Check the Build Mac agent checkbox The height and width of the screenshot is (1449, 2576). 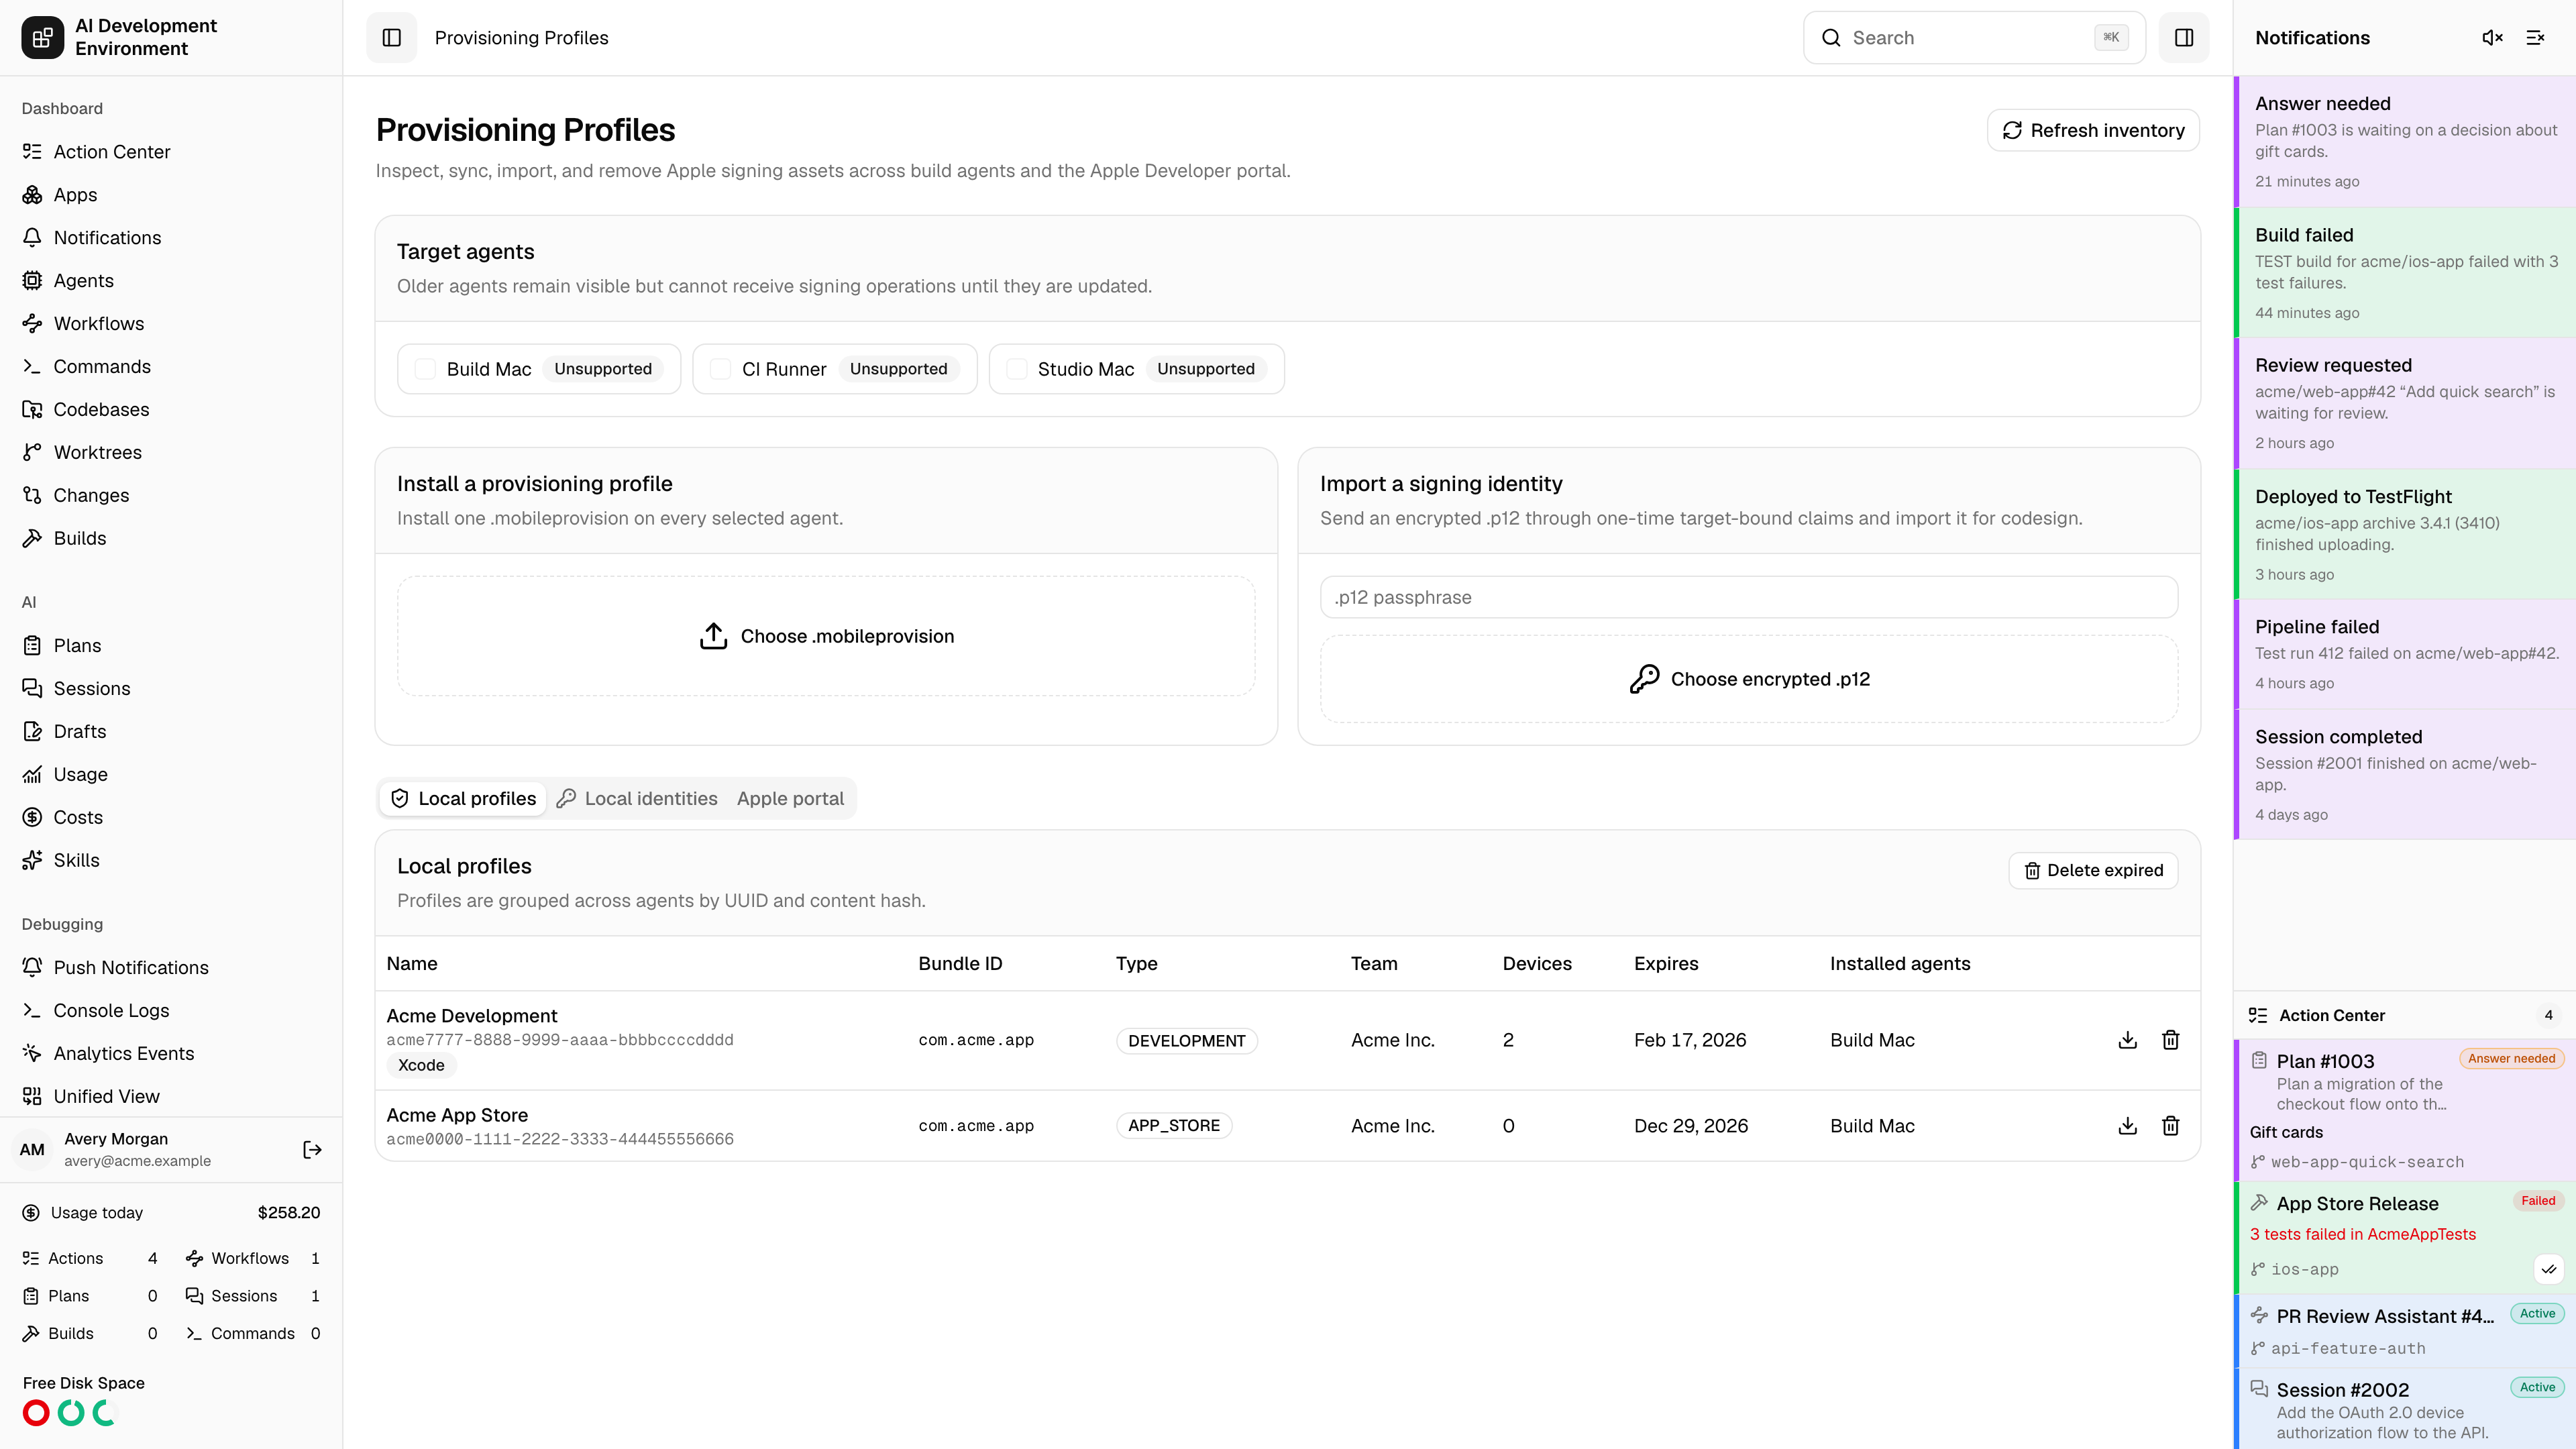point(425,369)
